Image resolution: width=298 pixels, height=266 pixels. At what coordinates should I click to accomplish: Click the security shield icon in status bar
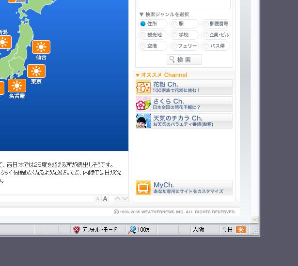[x=77, y=230]
